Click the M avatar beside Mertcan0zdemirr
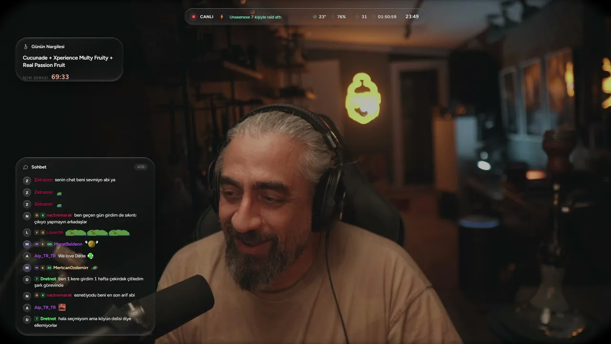 pos(27,268)
